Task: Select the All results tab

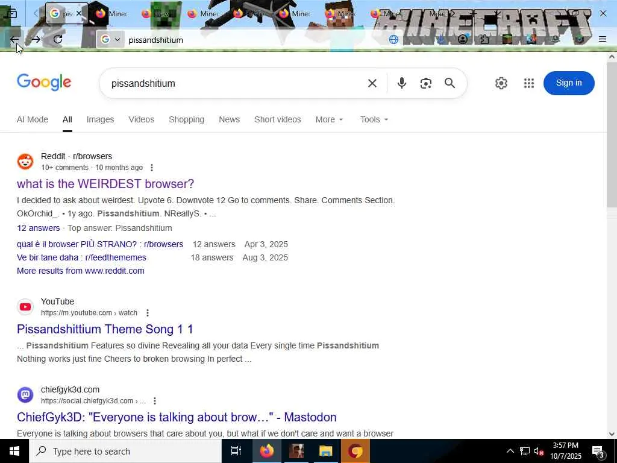Action: (67, 119)
